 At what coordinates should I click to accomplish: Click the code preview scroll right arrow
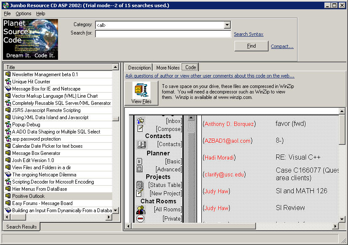(335, 226)
